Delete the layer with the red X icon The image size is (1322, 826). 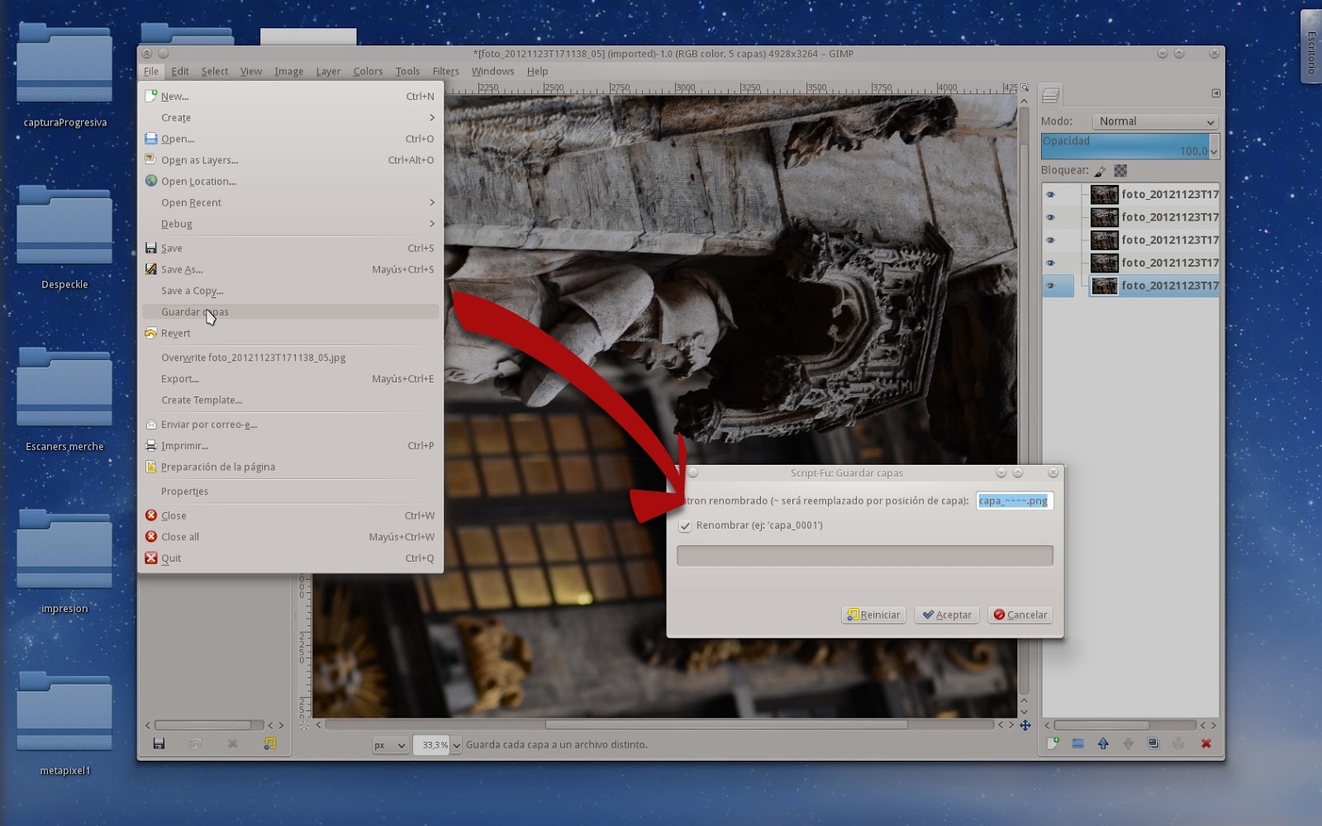pyautogui.click(x=1205, y=743)
